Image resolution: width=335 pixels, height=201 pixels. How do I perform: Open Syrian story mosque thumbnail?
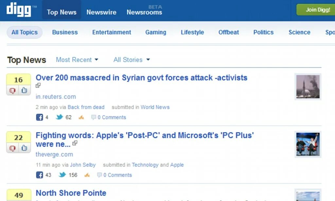pyautogui.click(x=308, y=87)
